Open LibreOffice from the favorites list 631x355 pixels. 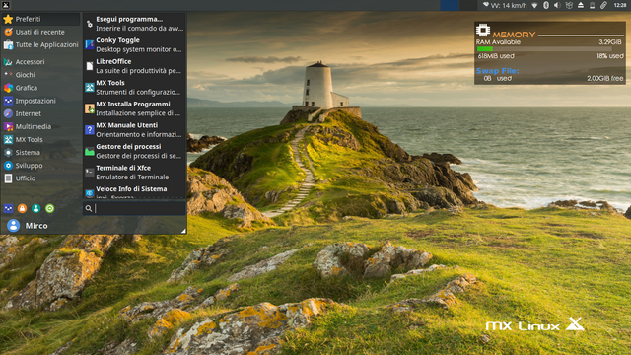coord(134,66)
